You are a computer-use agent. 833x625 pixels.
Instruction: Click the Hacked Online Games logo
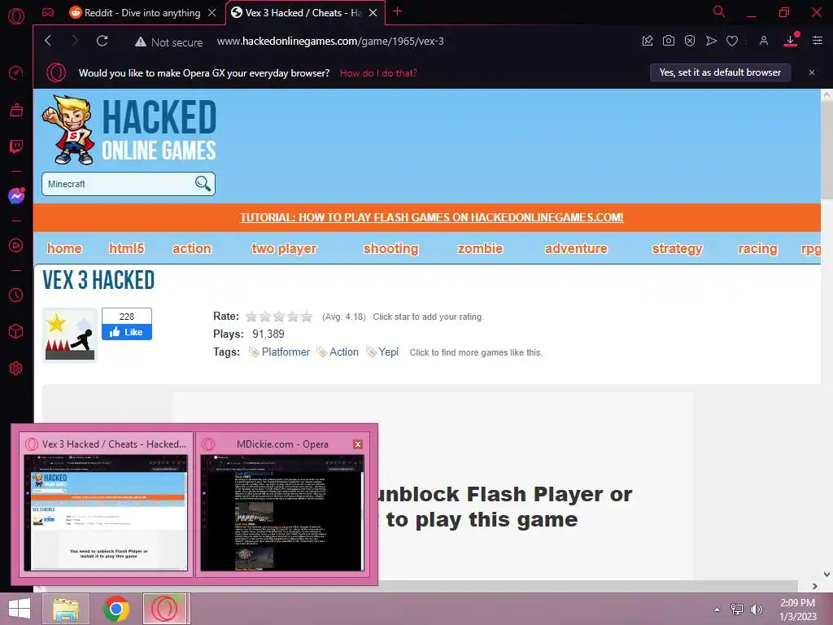point(129,129)
